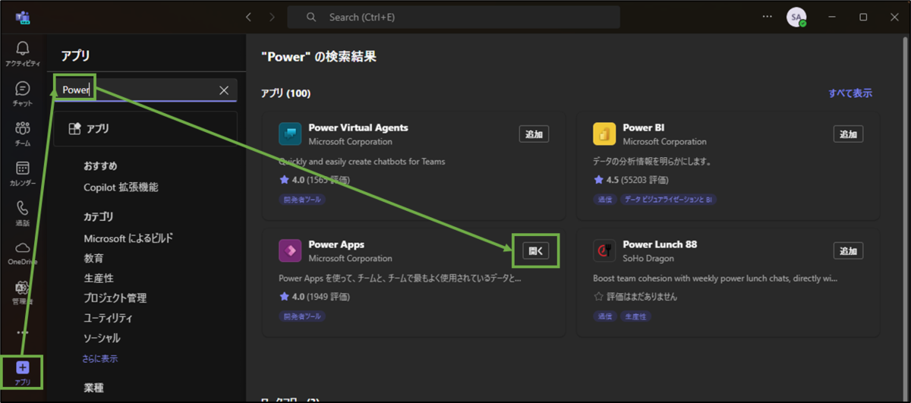This screenshot has width=911, height=403.
Task: Click SoHo Dragon publisher name
Action: 647,258
